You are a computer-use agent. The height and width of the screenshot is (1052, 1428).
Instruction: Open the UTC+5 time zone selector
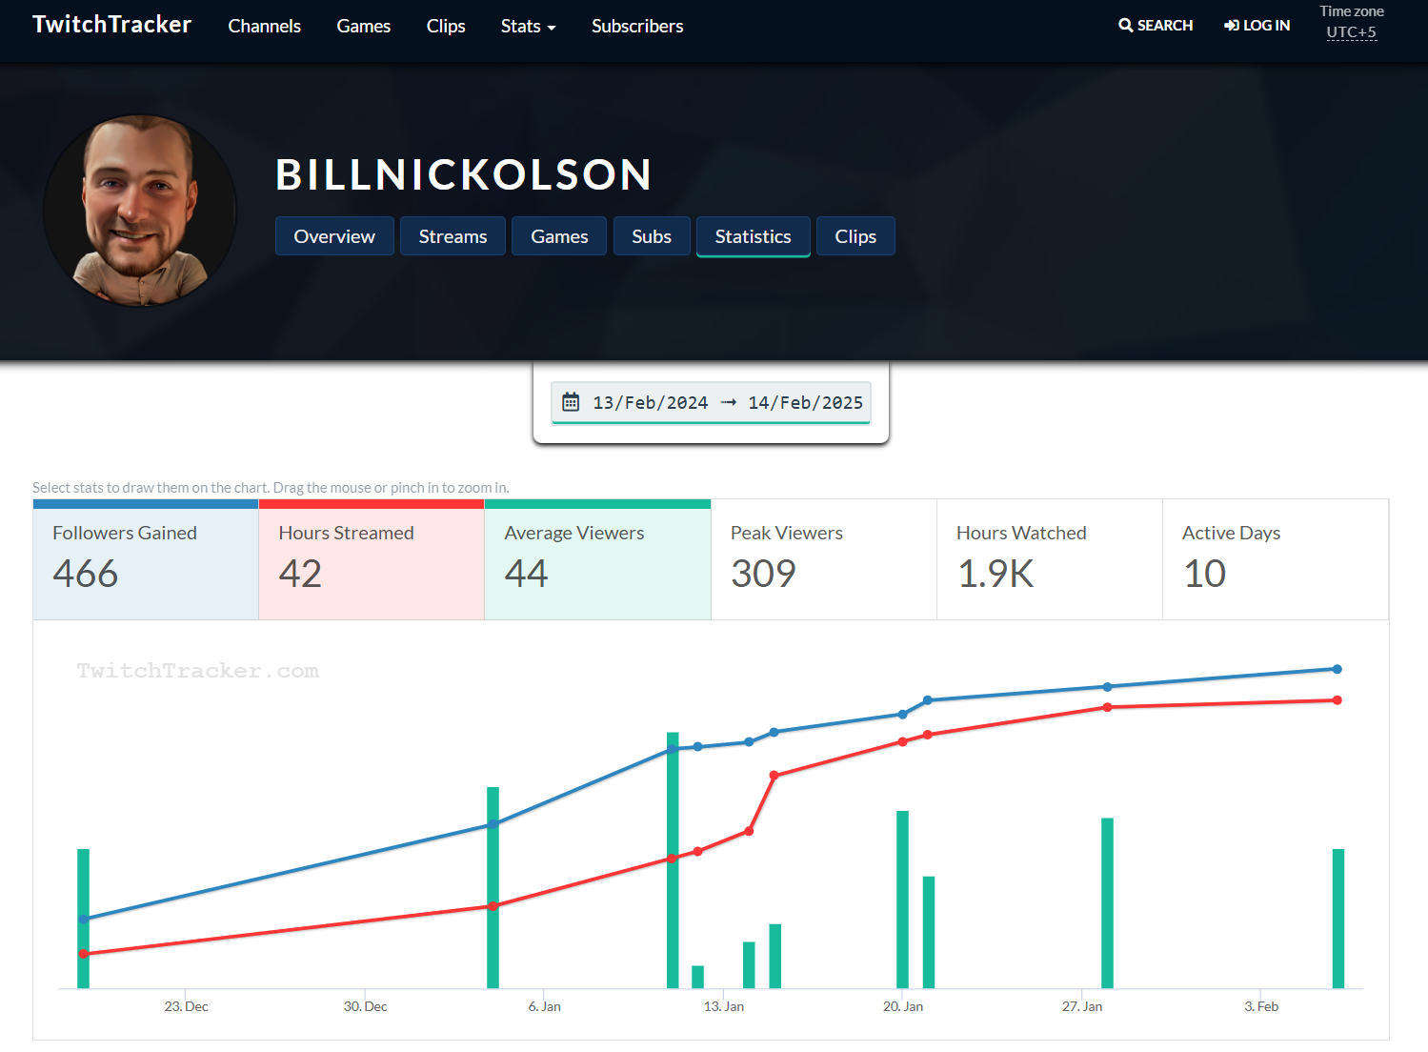(x=1351, y=32)
